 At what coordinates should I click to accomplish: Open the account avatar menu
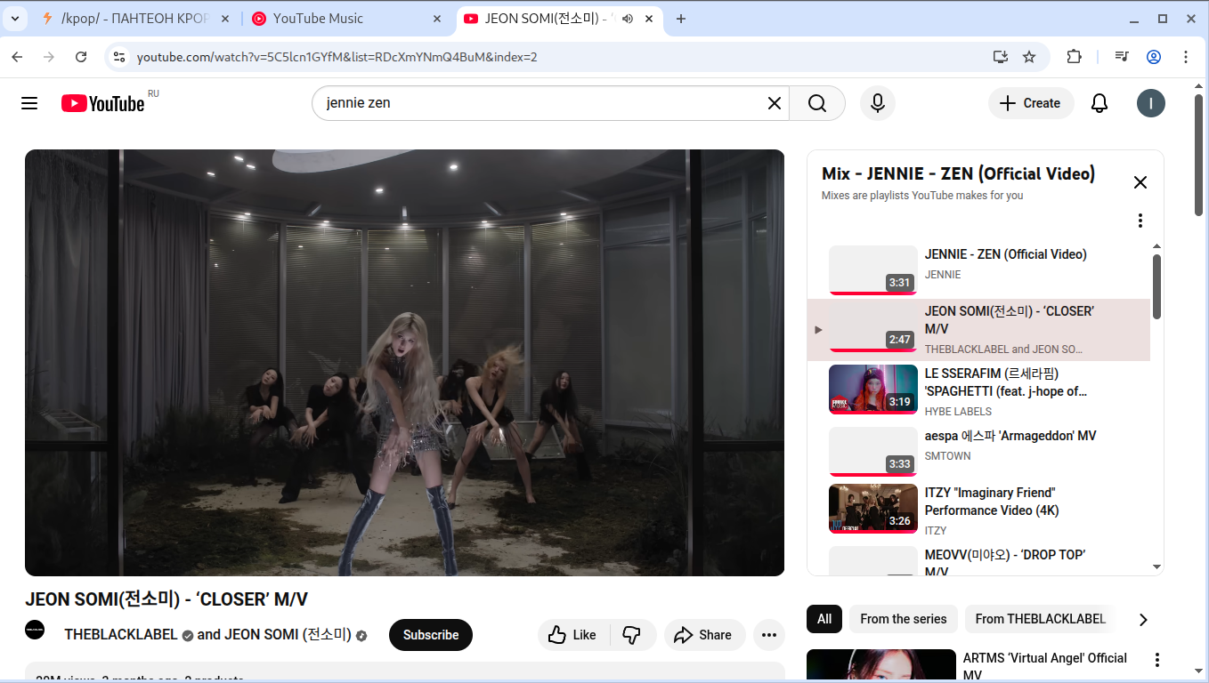[x=1151, y=103]
